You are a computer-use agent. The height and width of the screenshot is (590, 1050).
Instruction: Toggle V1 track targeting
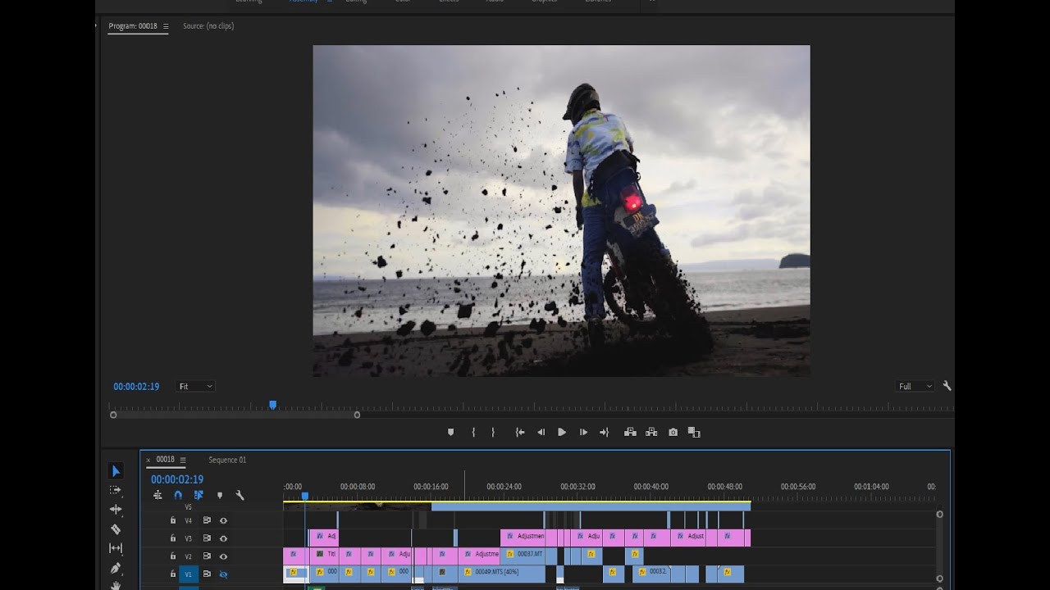tap(189, 574)
